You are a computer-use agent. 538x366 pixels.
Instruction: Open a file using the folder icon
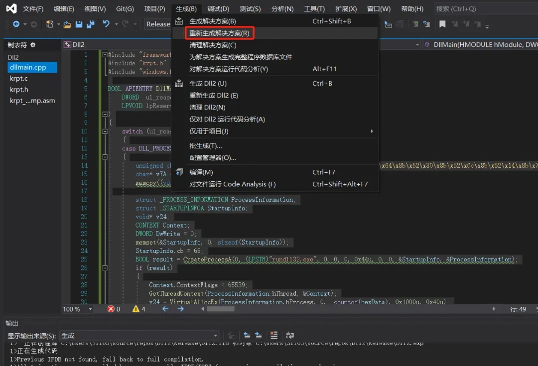pos(67,24)
